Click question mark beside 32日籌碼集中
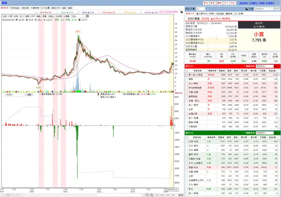Image resolution: width=281 pixels, height=197 pixels. click(216, 36)
